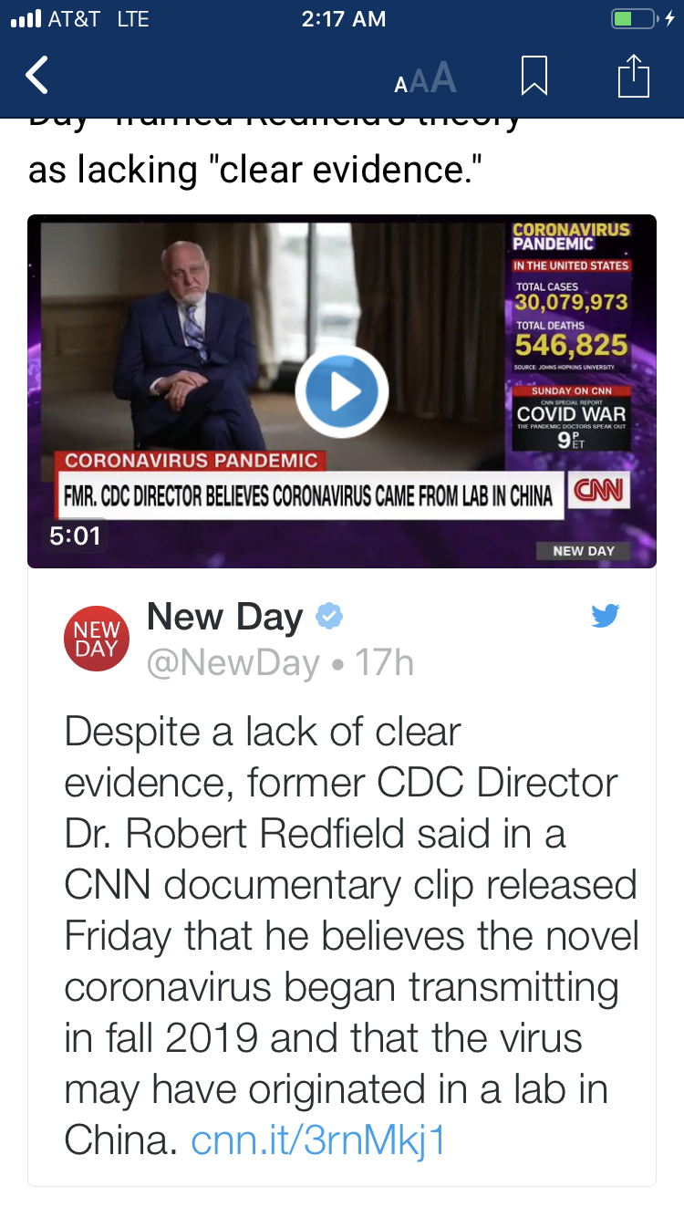Open the @NewDay handle

point(233,663)
